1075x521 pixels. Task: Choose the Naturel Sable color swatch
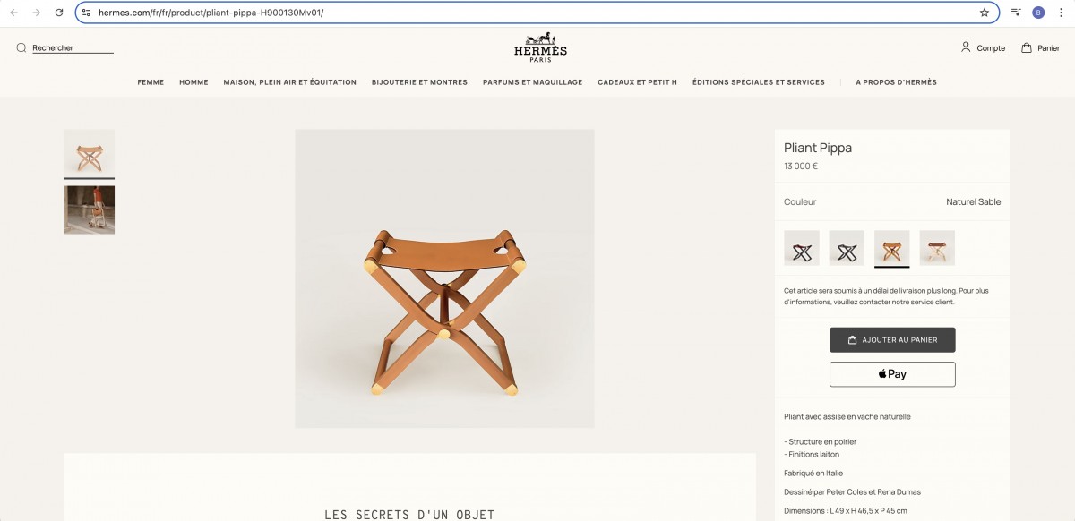click(x=892, y=248)
